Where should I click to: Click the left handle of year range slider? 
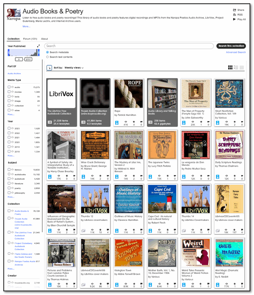point(8,53)
